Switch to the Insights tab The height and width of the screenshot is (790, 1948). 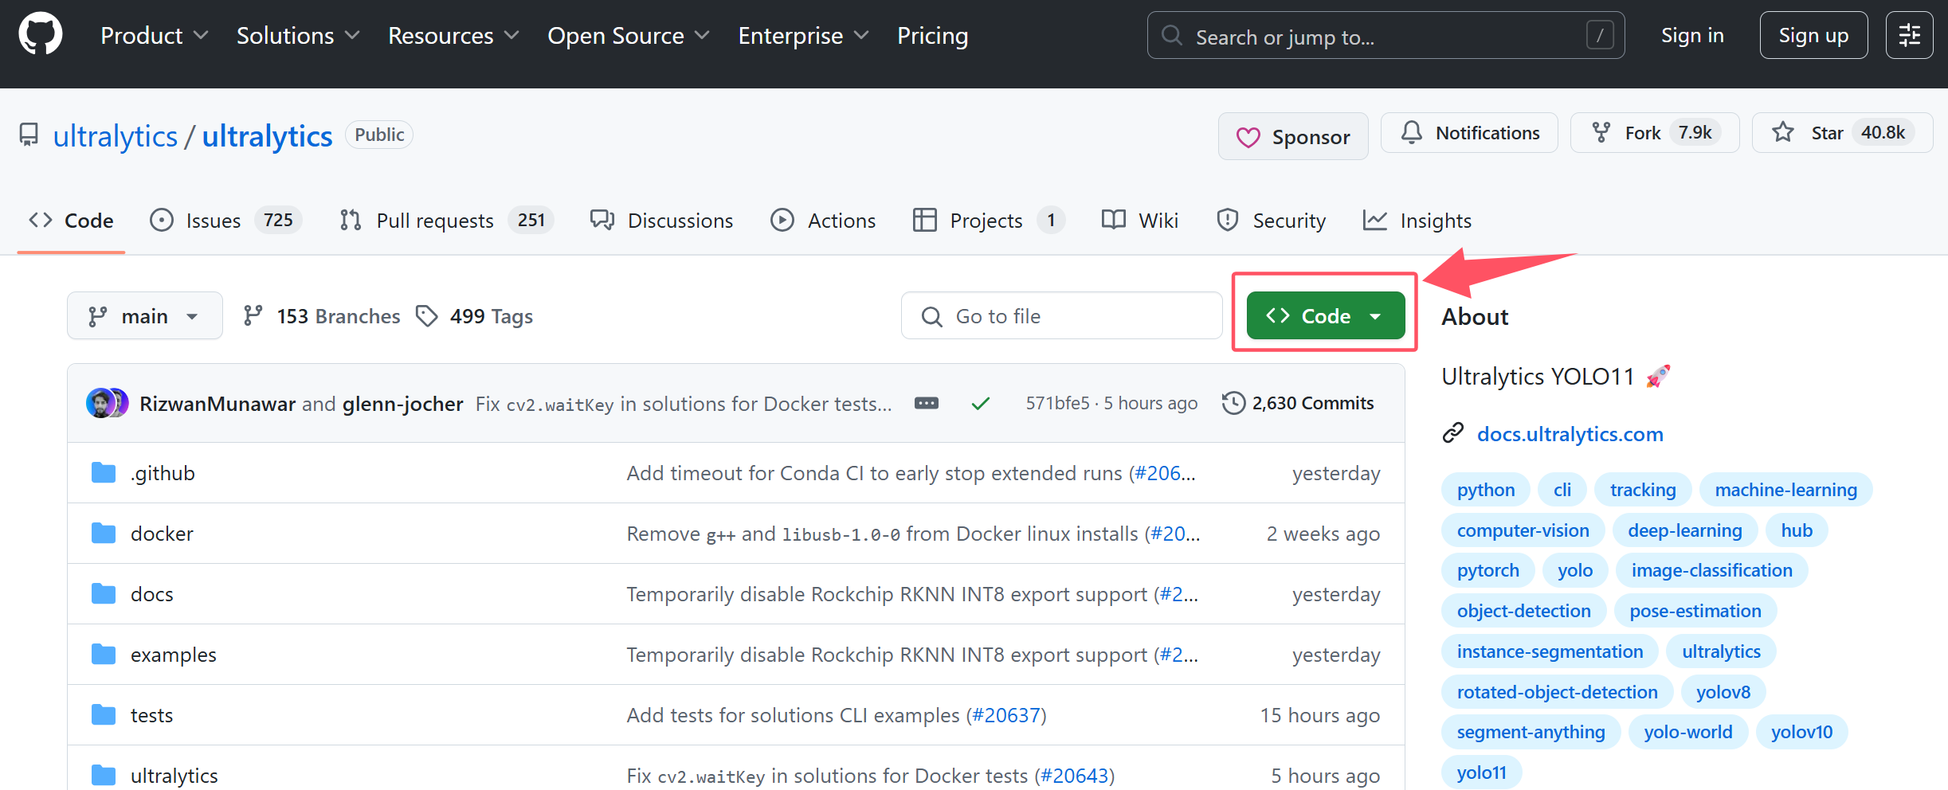coord(1417,221)
